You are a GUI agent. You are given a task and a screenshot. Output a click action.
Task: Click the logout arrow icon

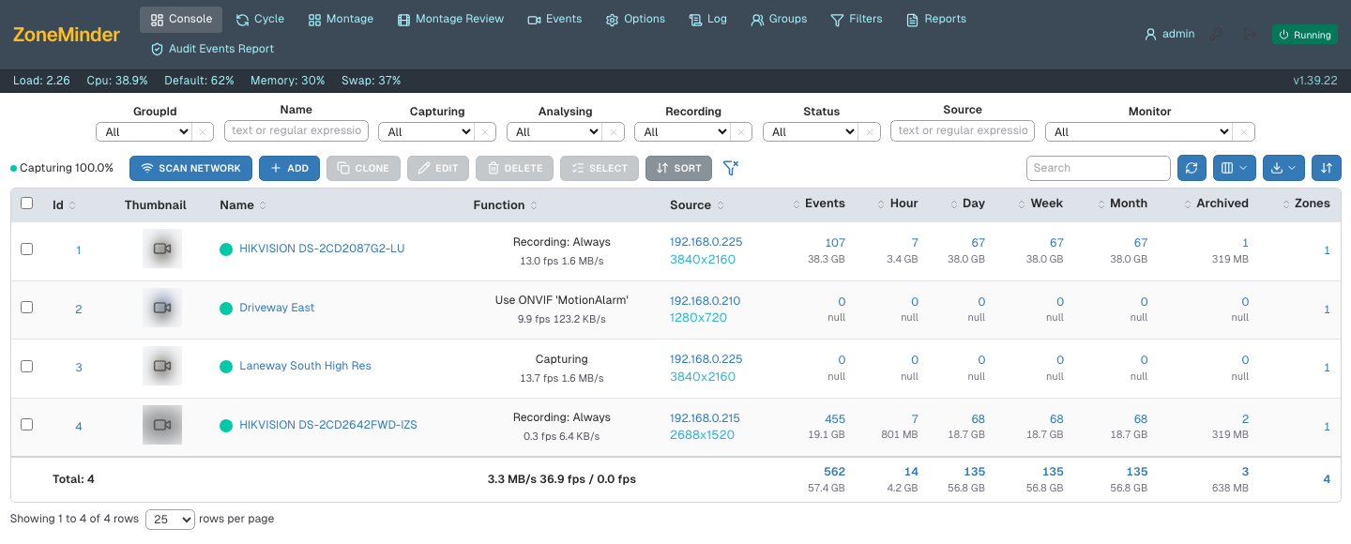point(1250,35)
